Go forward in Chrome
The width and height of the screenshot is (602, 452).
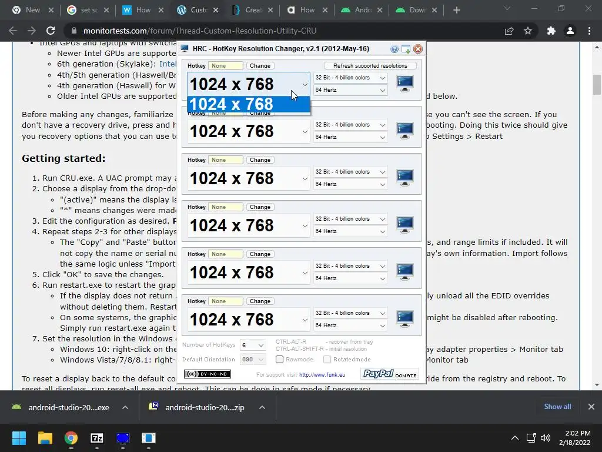pyautogui.click(x=32, y=31)
